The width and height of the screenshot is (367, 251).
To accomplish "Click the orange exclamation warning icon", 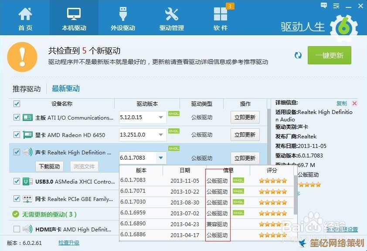I will (22, 57).
